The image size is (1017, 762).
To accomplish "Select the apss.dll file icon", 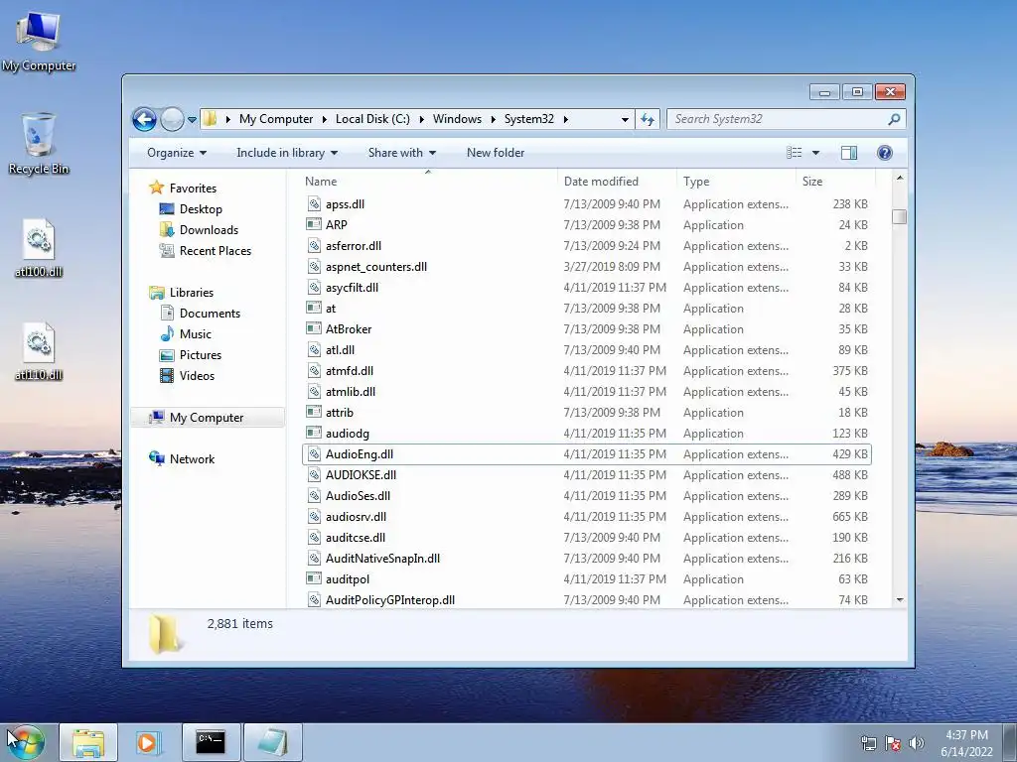I will point(314,204).
